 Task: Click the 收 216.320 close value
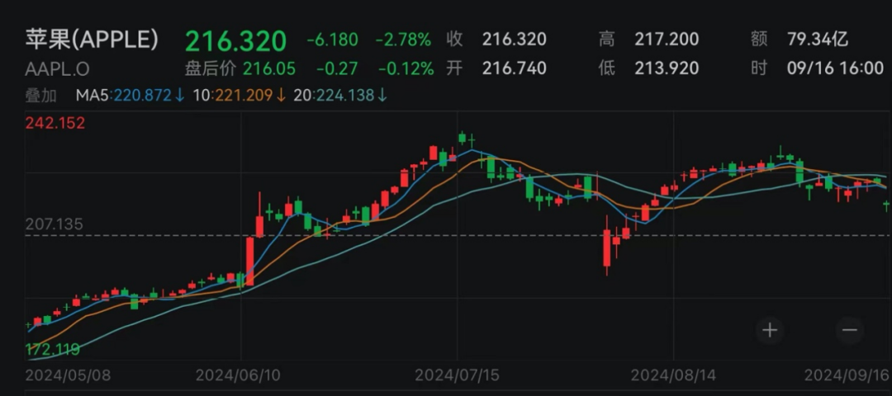[x=496, y=40]
